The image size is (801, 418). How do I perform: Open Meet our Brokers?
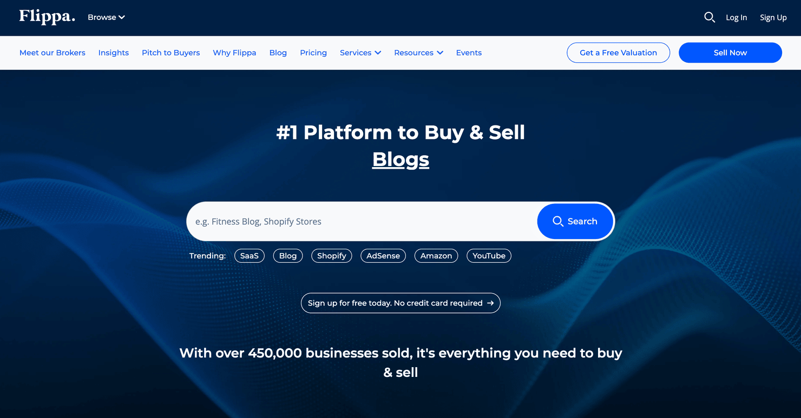[52, 52]
